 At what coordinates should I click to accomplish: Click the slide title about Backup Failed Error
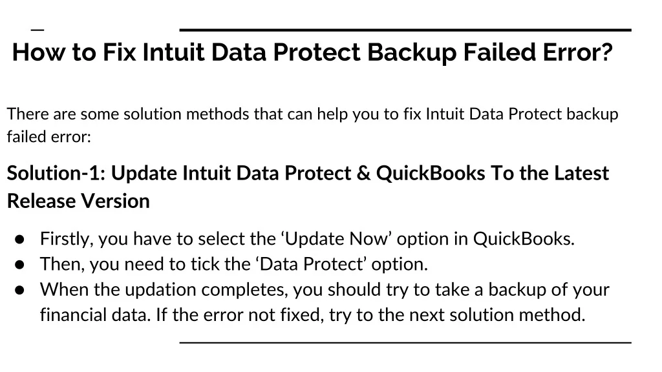tap(311, 52)
